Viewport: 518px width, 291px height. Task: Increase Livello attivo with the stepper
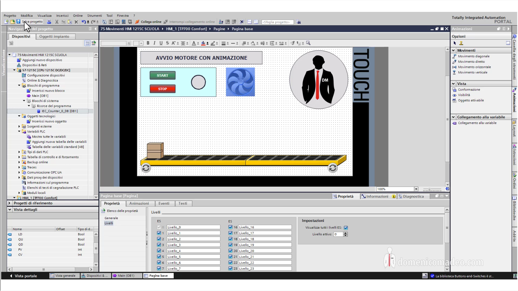coord(345,233)
